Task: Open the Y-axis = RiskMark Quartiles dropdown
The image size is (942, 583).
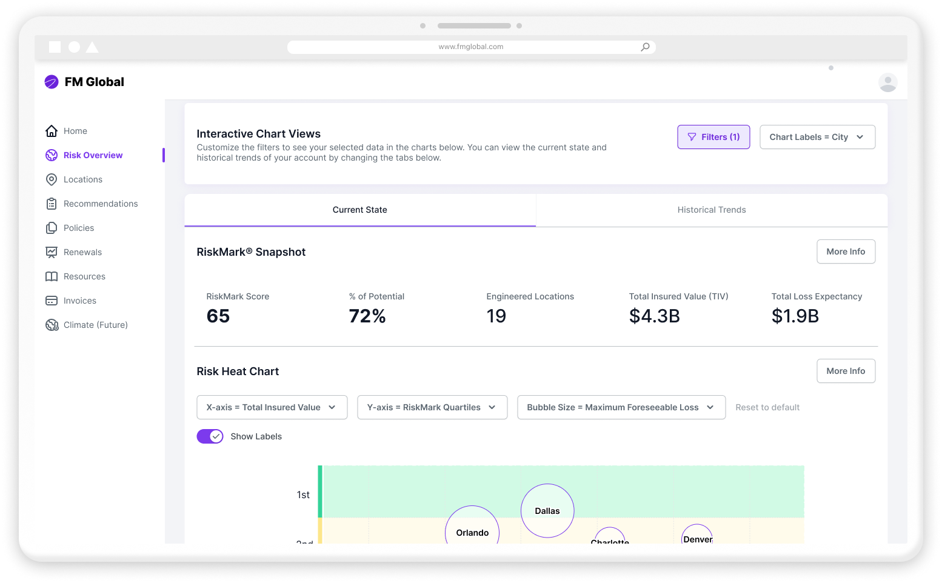Action: tap(432, 407)
